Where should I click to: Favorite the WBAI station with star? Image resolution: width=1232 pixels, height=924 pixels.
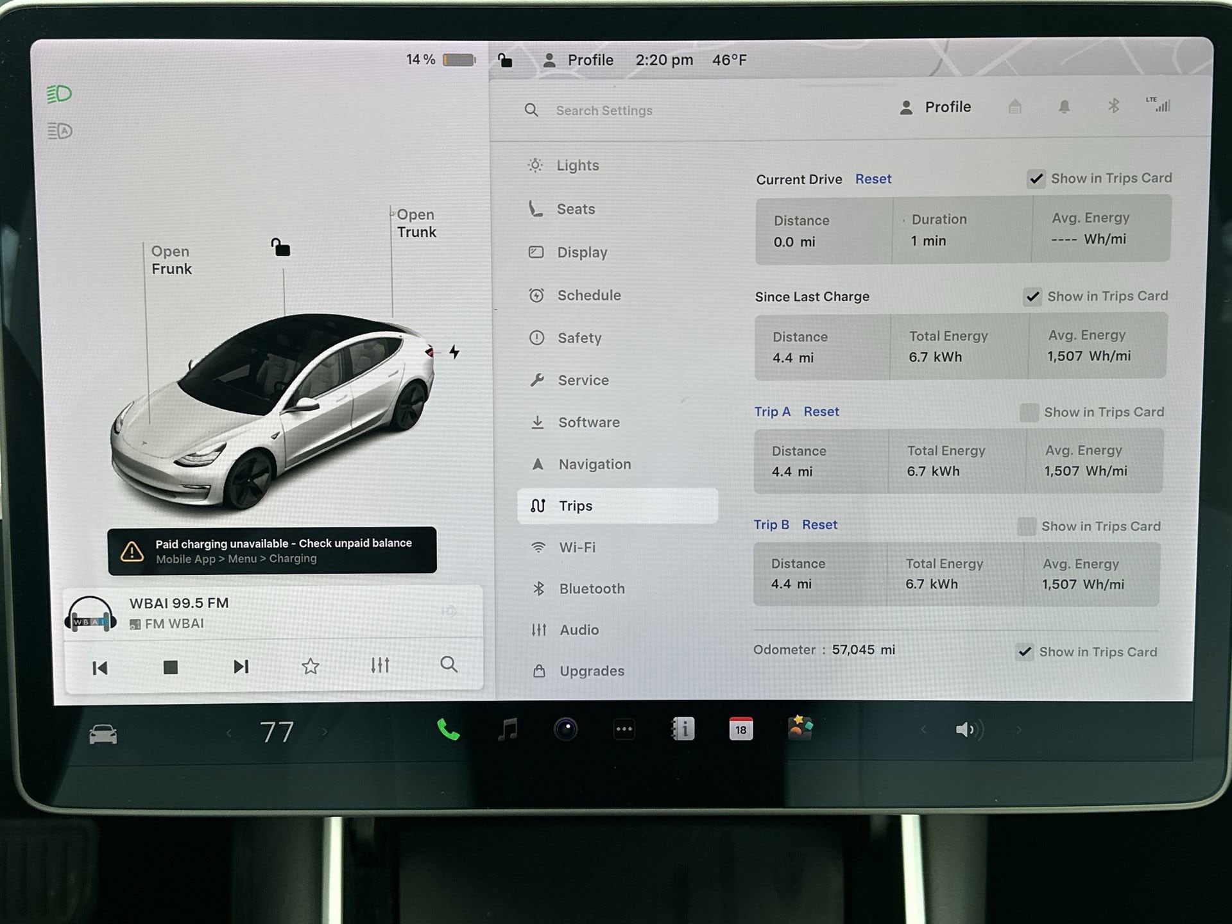tap(311, 666)
